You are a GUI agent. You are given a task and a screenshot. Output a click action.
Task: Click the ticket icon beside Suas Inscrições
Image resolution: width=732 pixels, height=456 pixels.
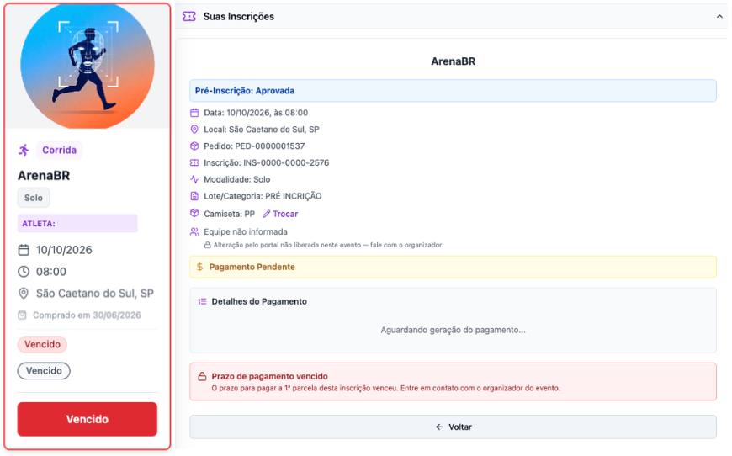tap(189, 16)
